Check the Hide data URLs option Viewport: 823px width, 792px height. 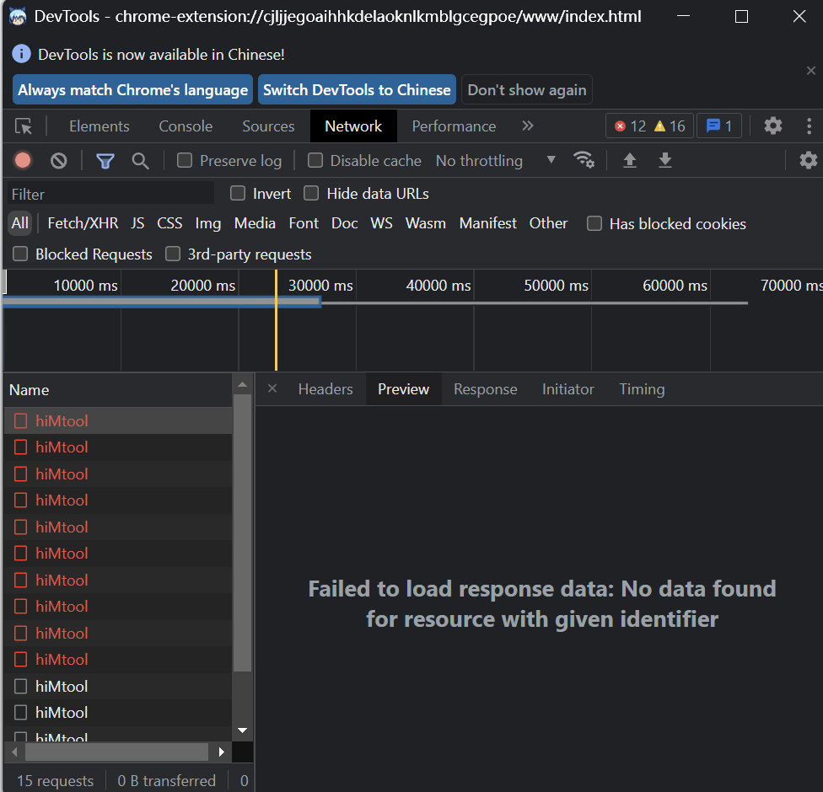[312, 194]
